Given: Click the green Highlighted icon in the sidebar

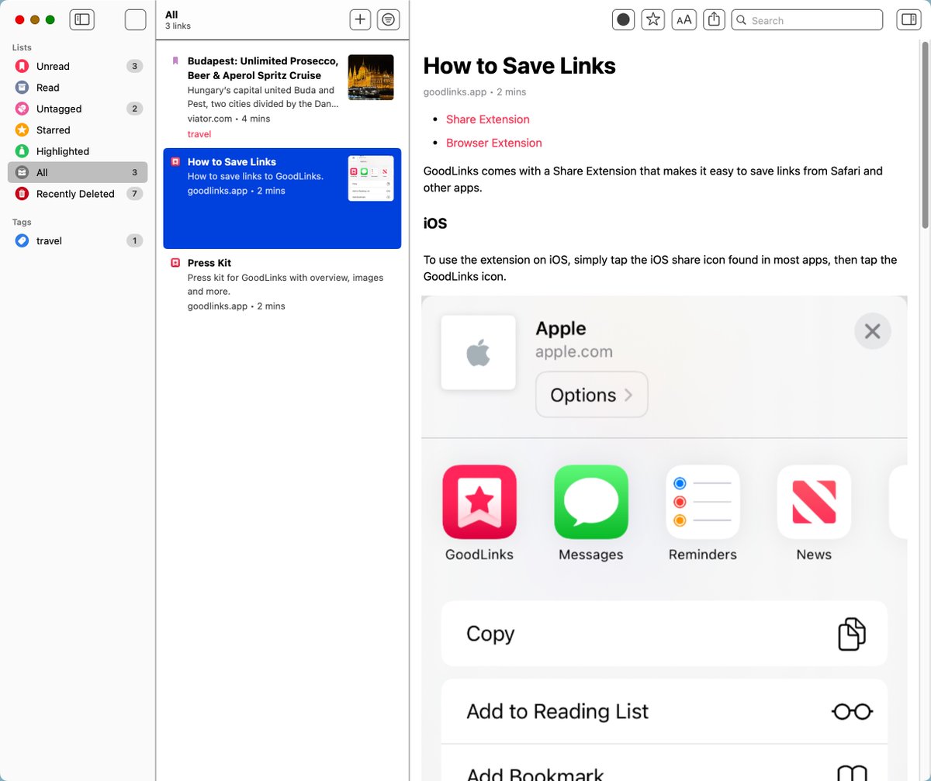Looking at the screenshot, I should click(22, 151).
